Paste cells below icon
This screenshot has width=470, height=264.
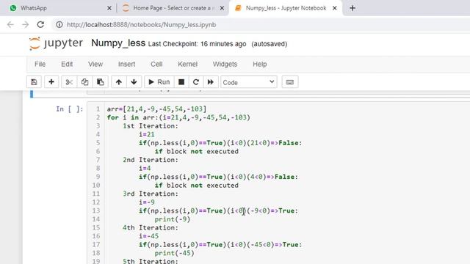coord(101,82)
